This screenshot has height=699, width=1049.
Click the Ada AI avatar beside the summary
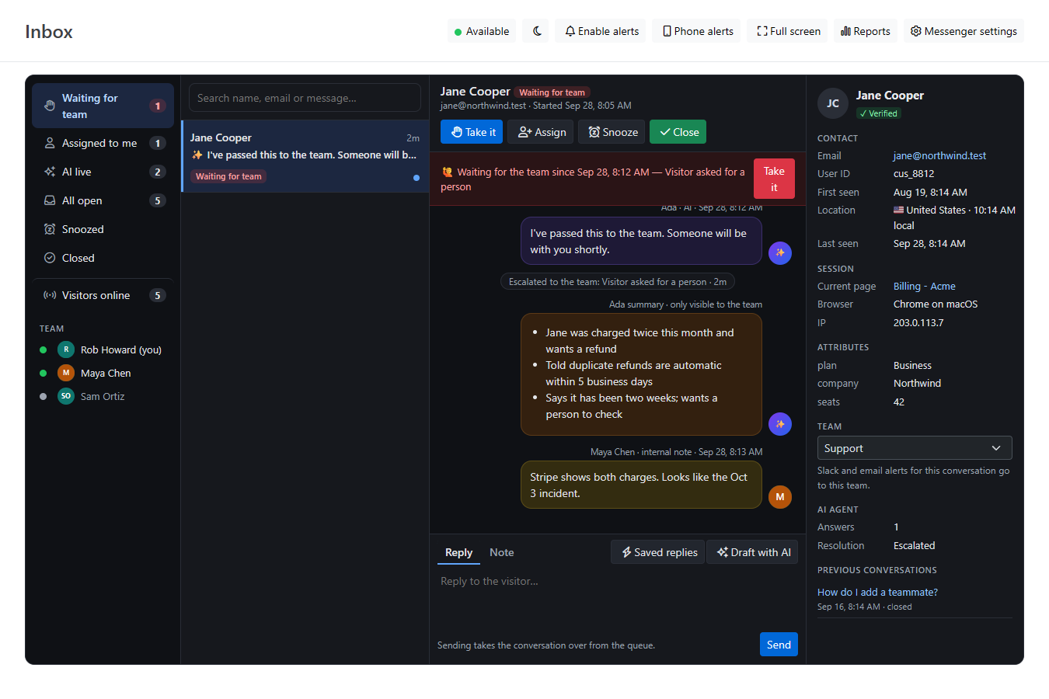pyautogui.click(x=780, y=424)
